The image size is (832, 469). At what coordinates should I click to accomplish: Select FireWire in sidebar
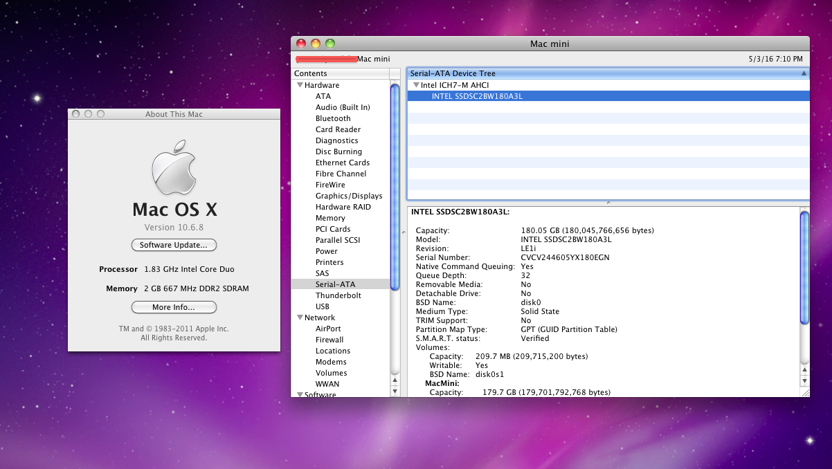pos(330,185)
